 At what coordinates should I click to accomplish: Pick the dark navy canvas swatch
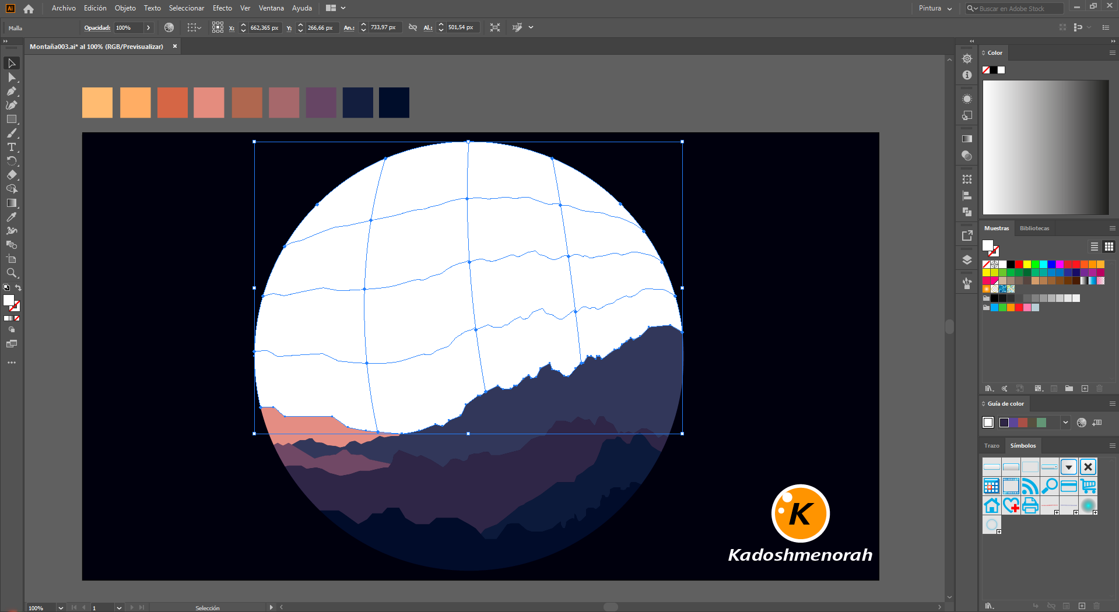[394, 103]
